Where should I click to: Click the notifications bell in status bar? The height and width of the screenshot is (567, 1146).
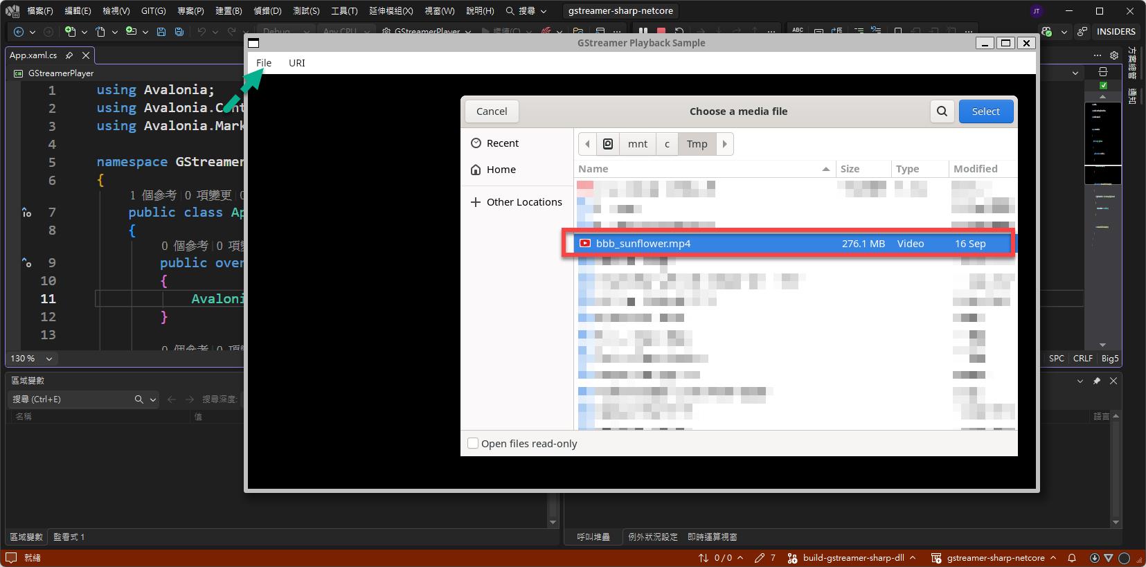point(1071,558)
